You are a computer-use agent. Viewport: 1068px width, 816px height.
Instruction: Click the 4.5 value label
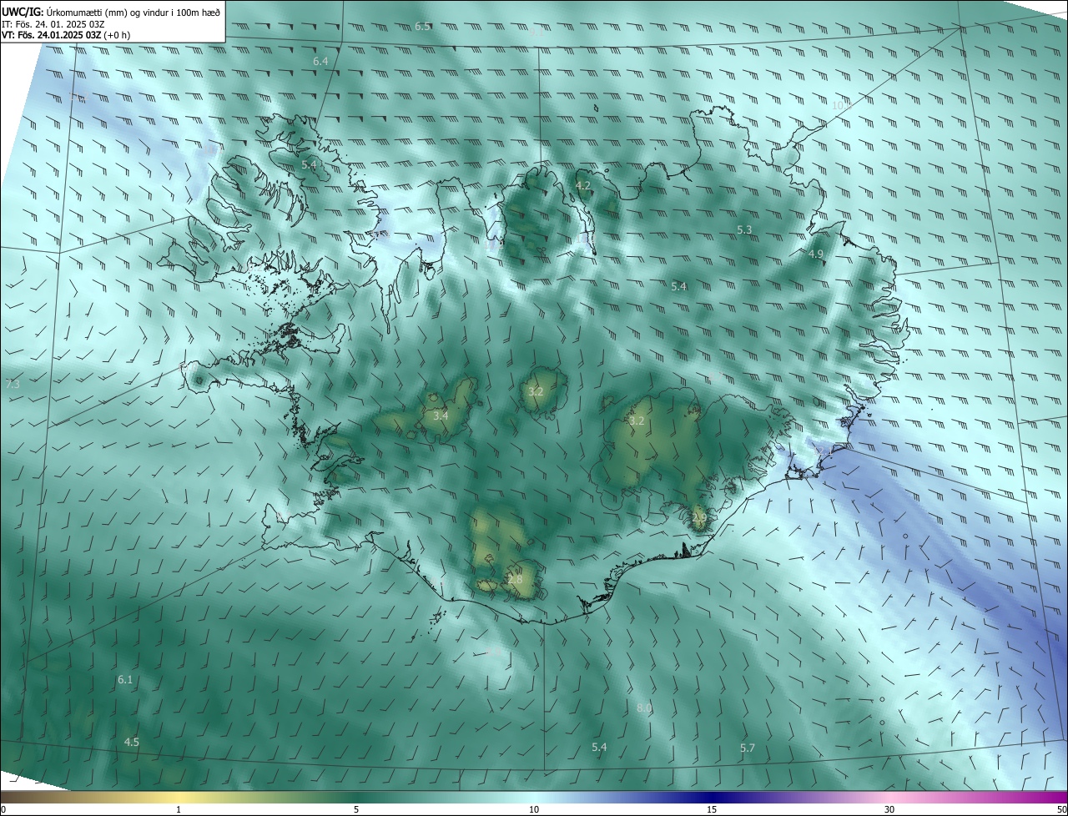pyautogui.click(x=132, y=742)
